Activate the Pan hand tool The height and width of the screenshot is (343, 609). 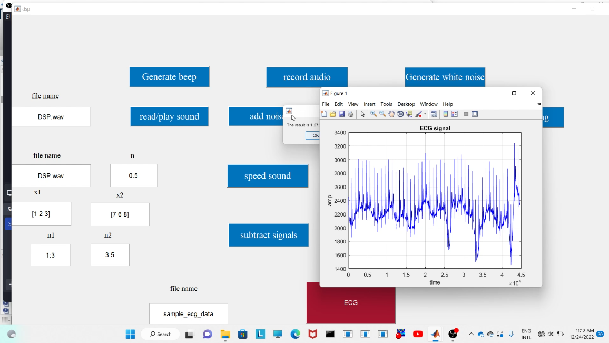[391, 114]
